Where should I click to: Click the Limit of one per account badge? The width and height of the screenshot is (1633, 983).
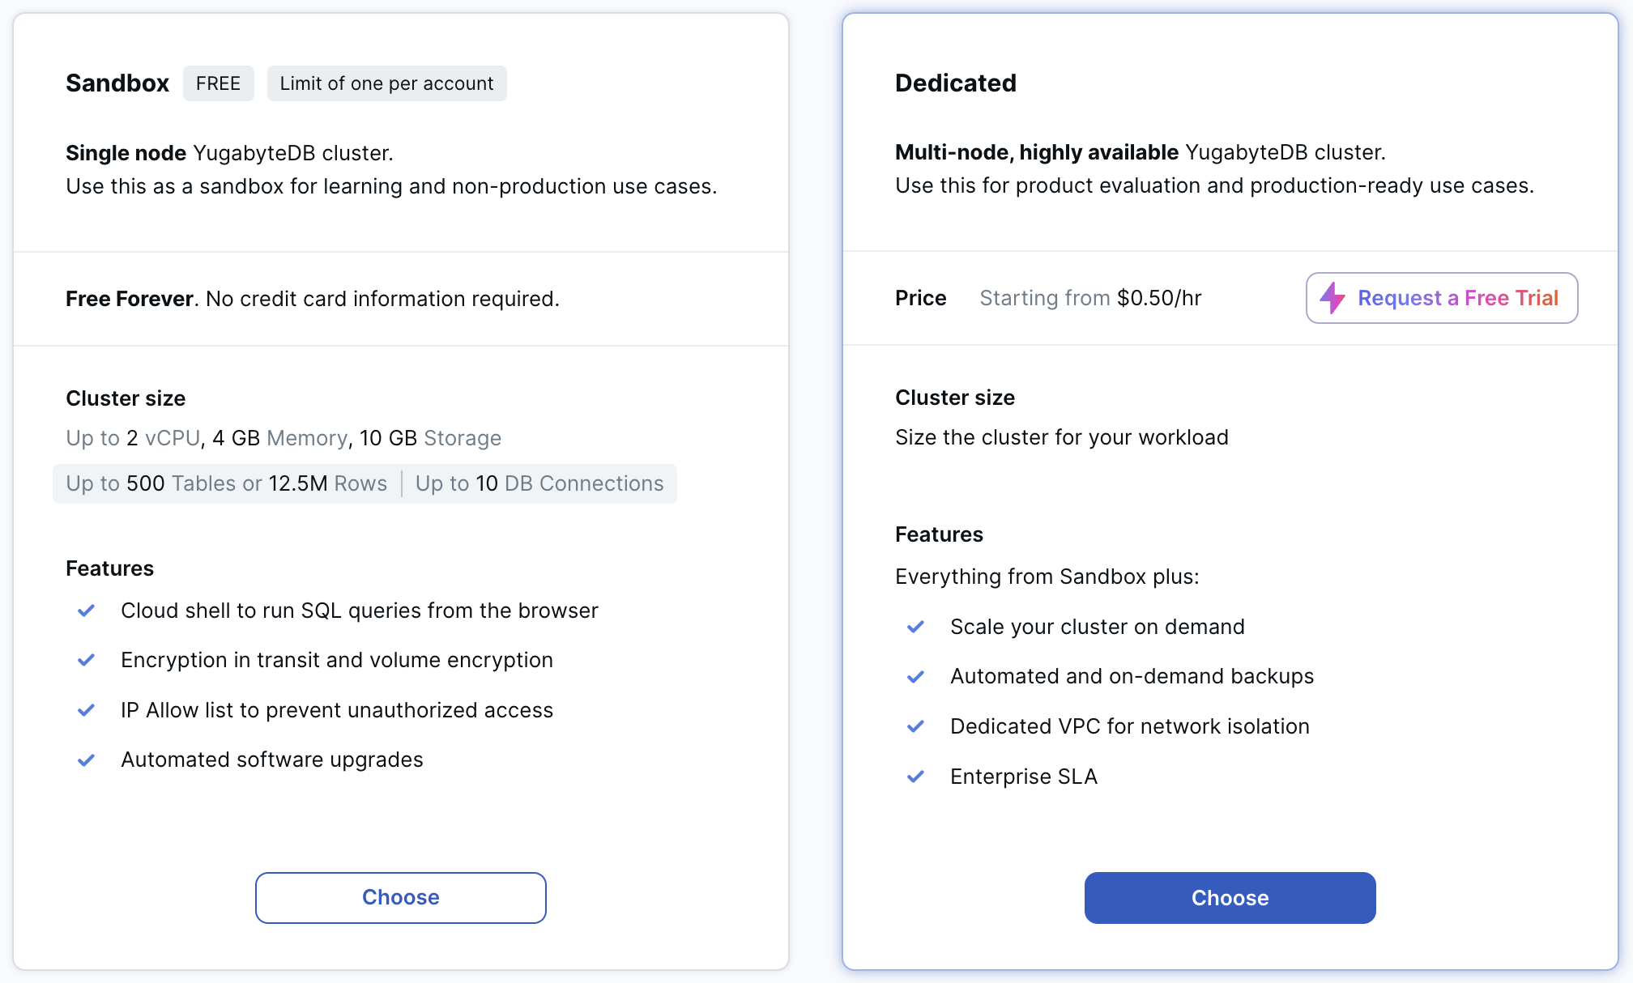click(x=386, y=83)
